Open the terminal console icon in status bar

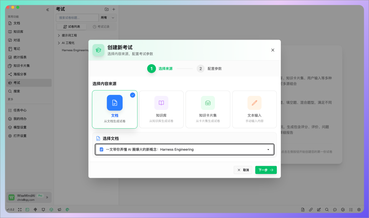pos(27,209)
